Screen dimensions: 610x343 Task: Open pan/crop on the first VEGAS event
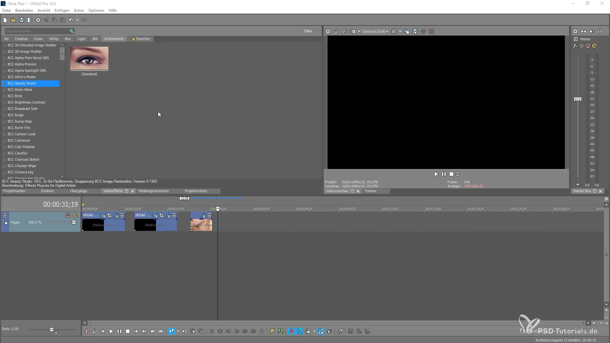click(x=109, y=215)
